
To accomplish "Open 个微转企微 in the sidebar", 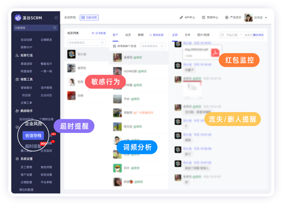I will (x=46, y=119).
